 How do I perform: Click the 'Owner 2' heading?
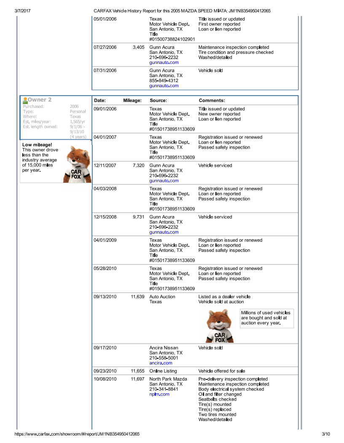click(x=40, y=100)
